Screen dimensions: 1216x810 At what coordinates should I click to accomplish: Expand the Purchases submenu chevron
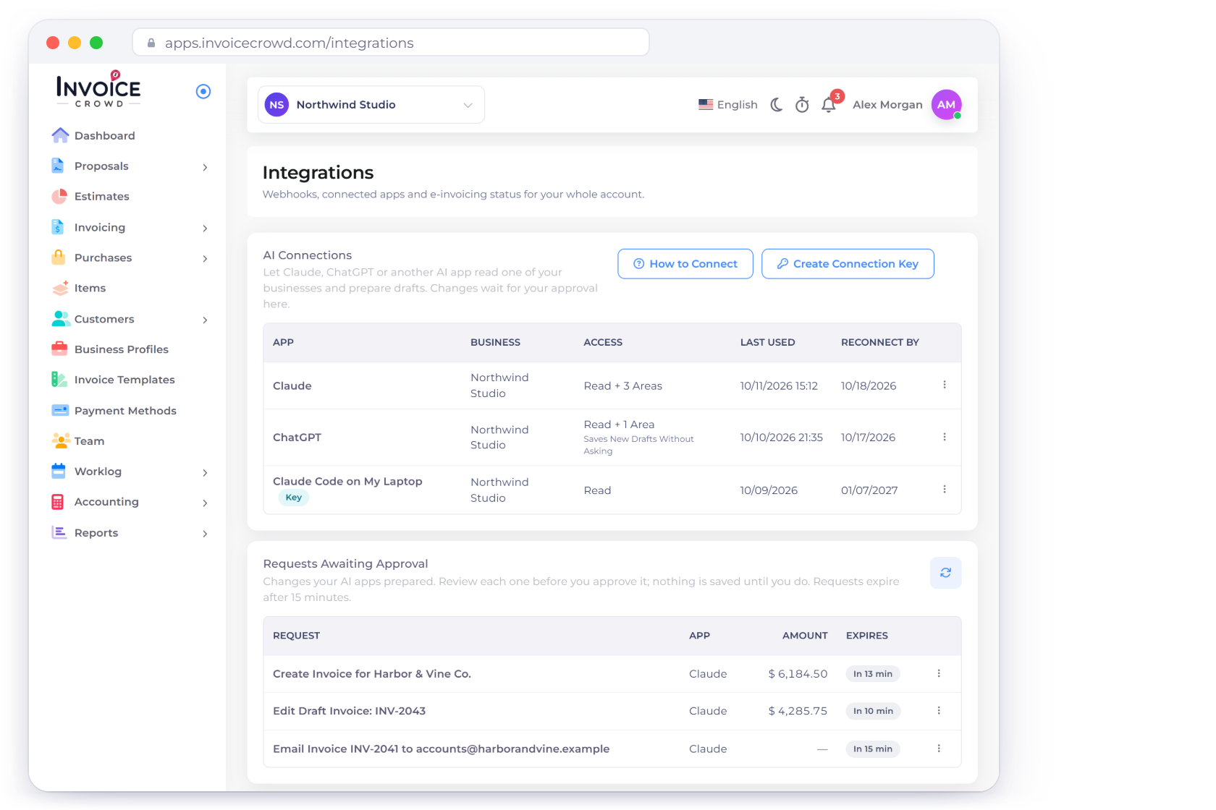pos(206,258)
